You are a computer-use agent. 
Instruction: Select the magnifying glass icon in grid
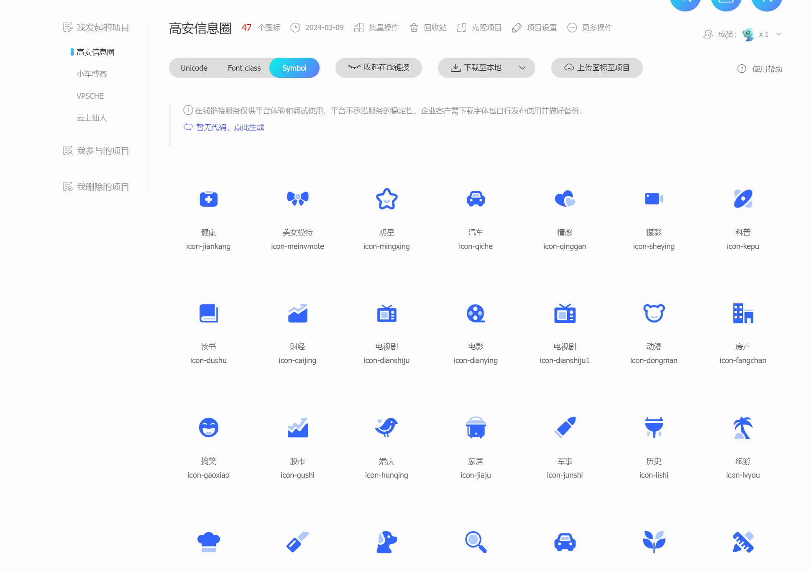pyautogui.click(x=476, y=542)
